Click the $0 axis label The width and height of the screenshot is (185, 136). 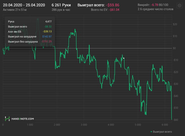click(x=174, y=48)
